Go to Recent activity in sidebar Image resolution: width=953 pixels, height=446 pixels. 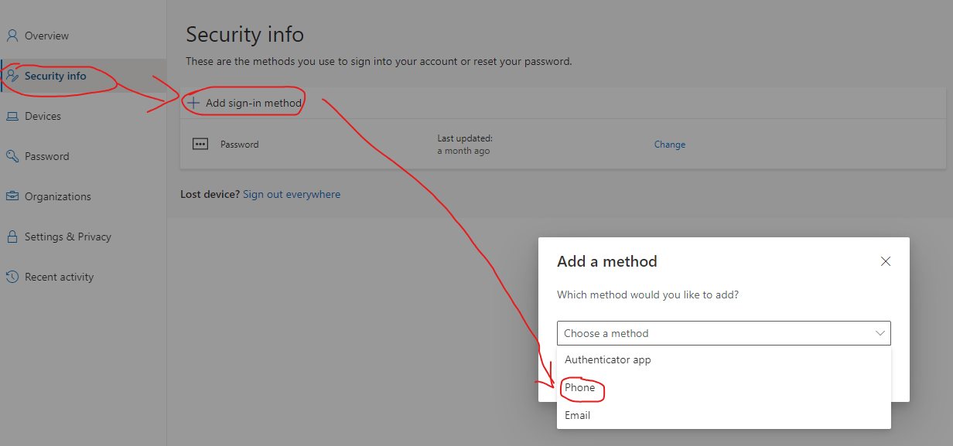pyautogui.click(x=59, y=277)
